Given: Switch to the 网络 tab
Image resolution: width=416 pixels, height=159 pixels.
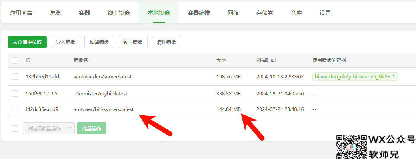Looking at the screenshot, I should click(x=233, y=13).
